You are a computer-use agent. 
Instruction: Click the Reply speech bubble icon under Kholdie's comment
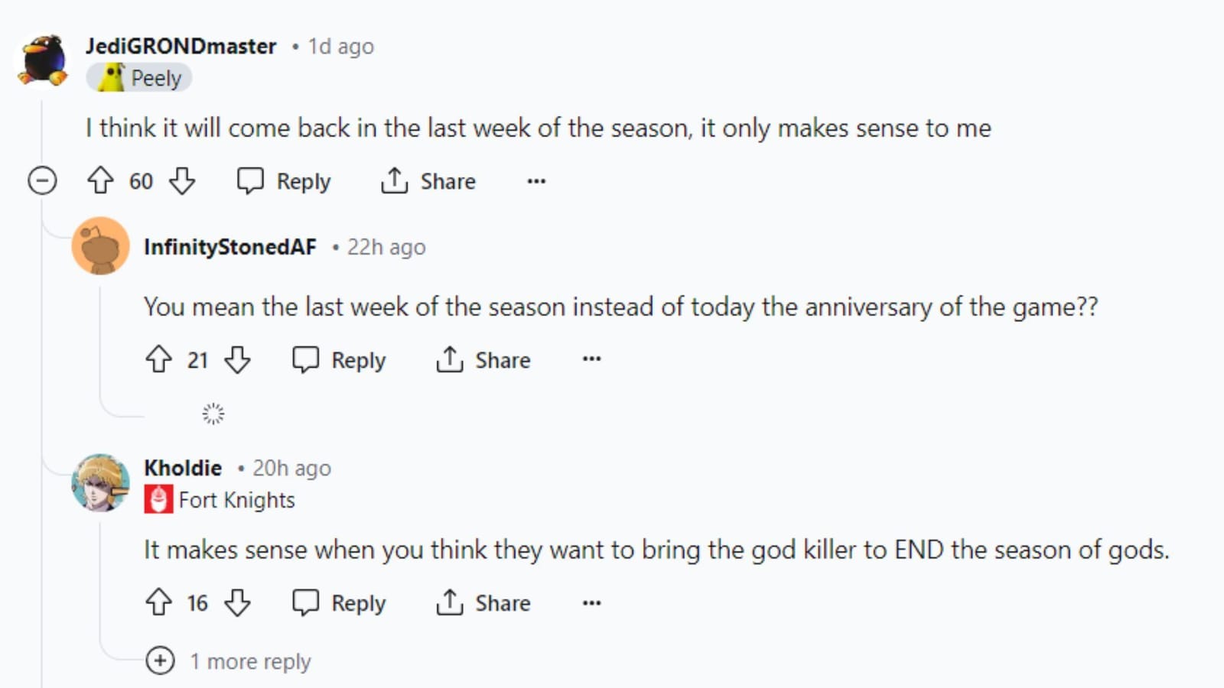(x=307, y=602)
